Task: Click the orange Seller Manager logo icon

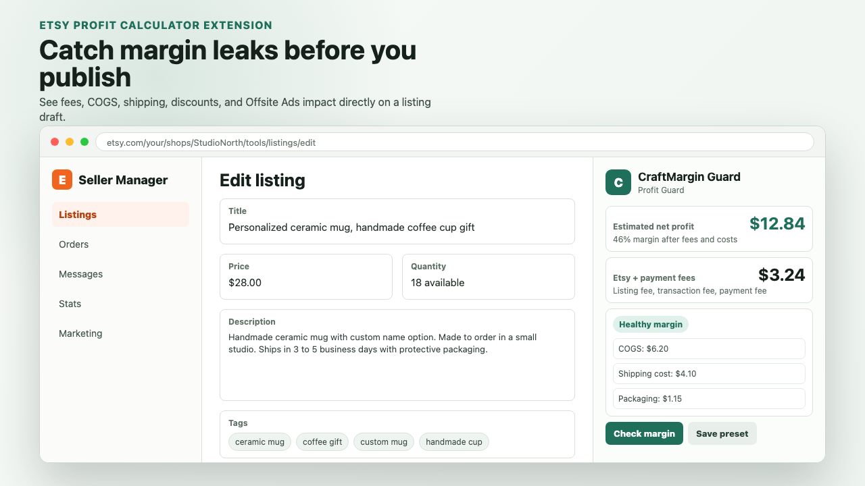Action: pyautogui.click(x=62, y=180)
